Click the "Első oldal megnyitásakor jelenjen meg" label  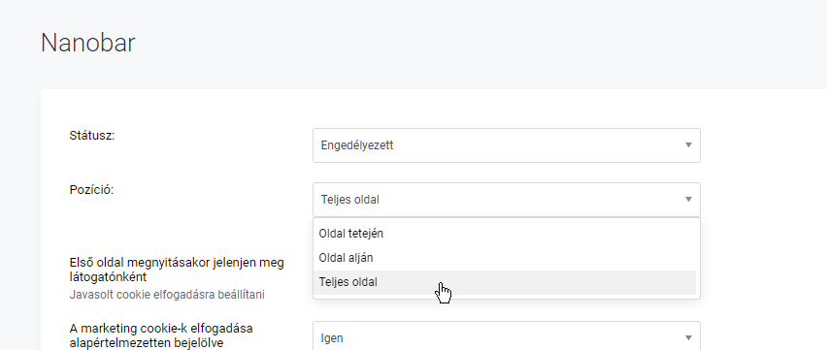tap(177, 263)
